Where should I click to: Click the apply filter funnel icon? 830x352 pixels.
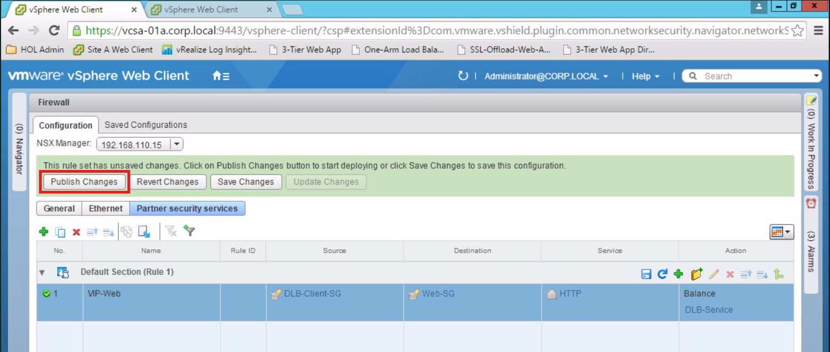coord(190,231)
